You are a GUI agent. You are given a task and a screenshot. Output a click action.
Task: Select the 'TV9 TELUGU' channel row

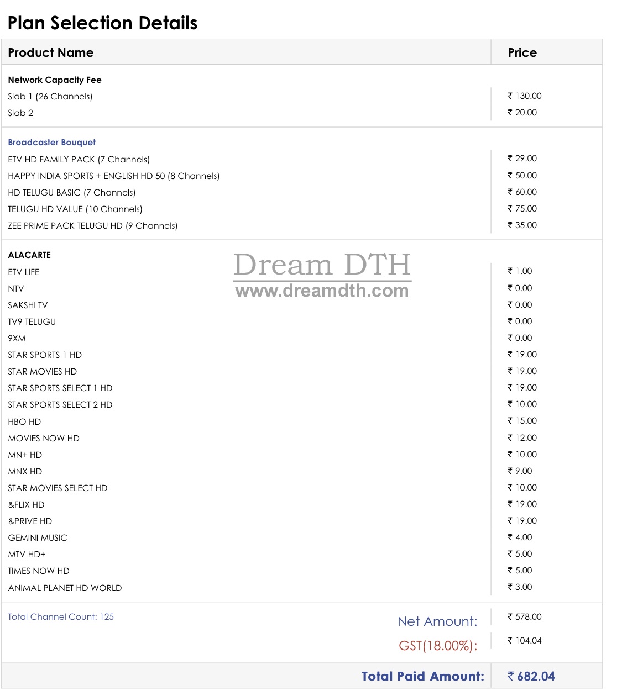tap(32, 321)
